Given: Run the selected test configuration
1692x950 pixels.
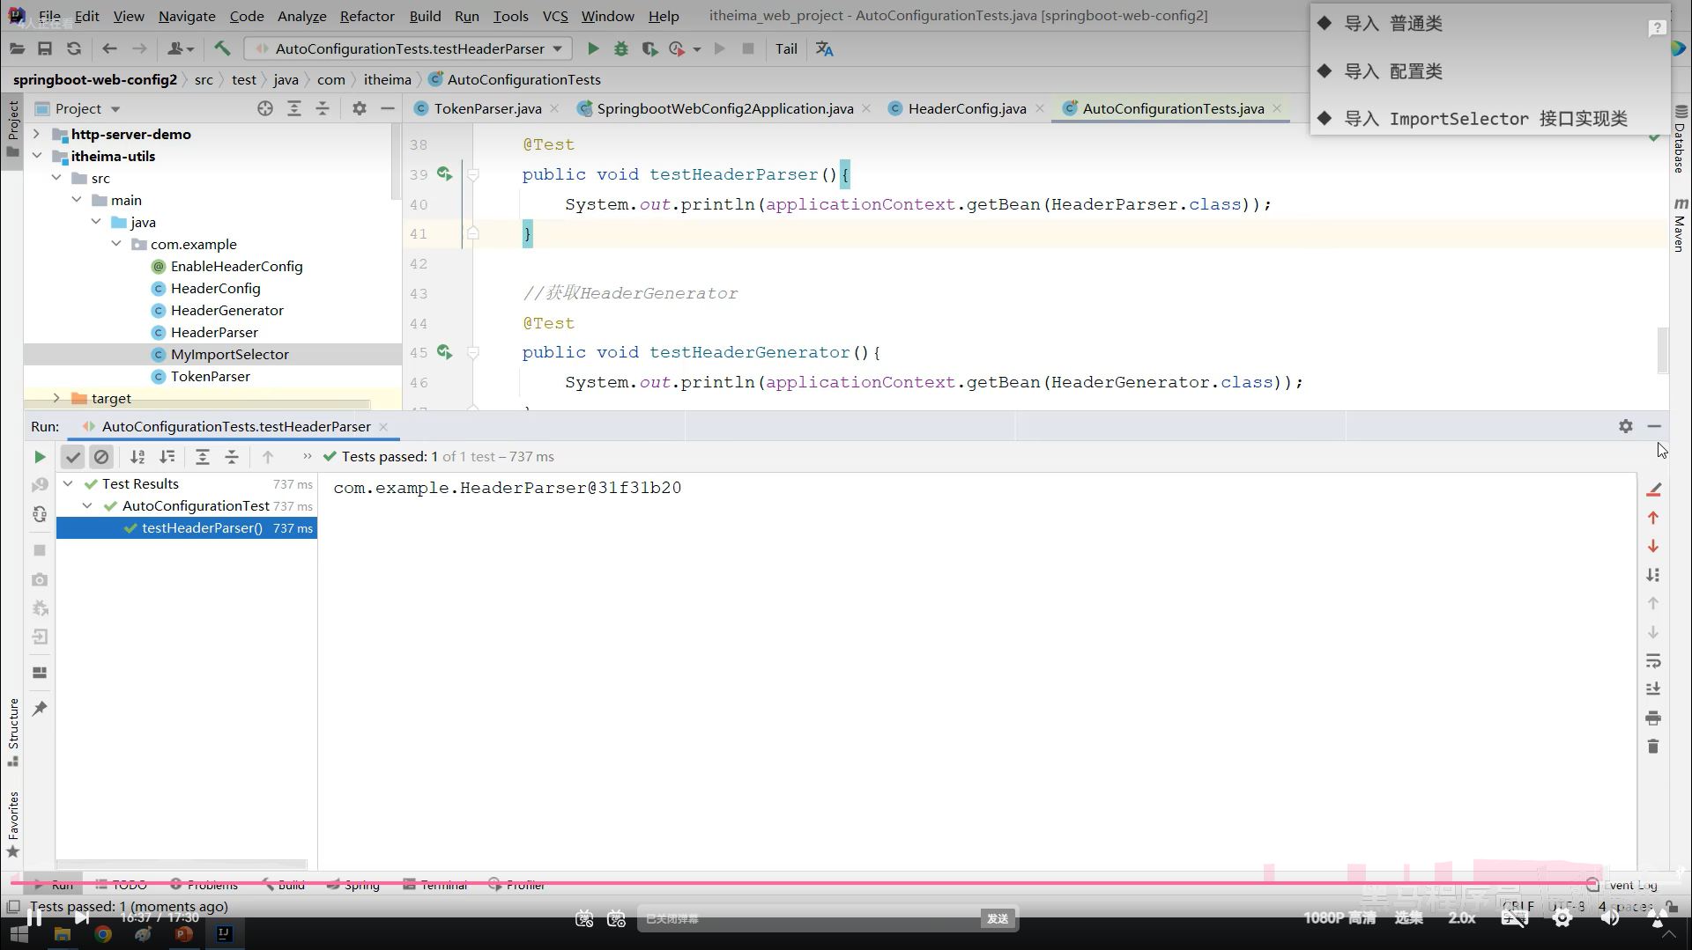Looking at the screenshot, I should (x=593, y=49).
